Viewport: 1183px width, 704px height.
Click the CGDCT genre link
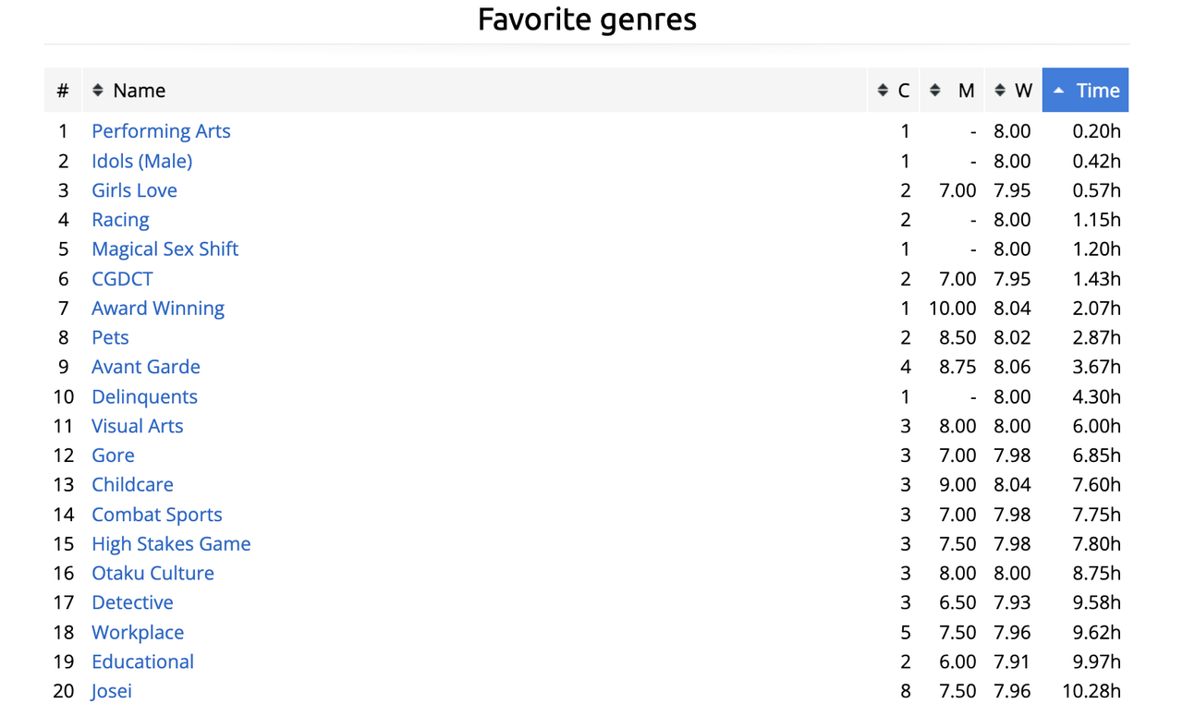click(122, 278)
